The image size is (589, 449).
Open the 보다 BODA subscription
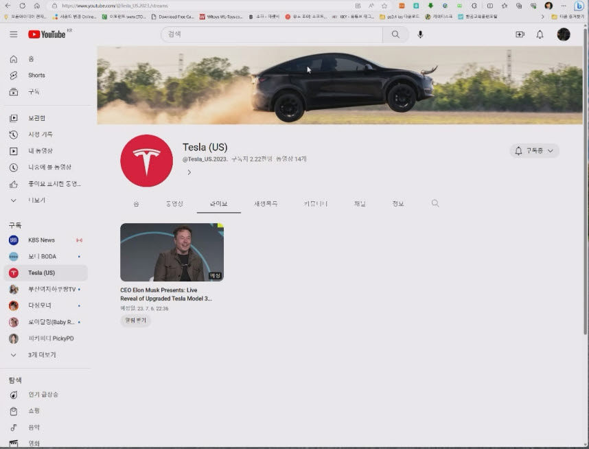tap(46, 256)
